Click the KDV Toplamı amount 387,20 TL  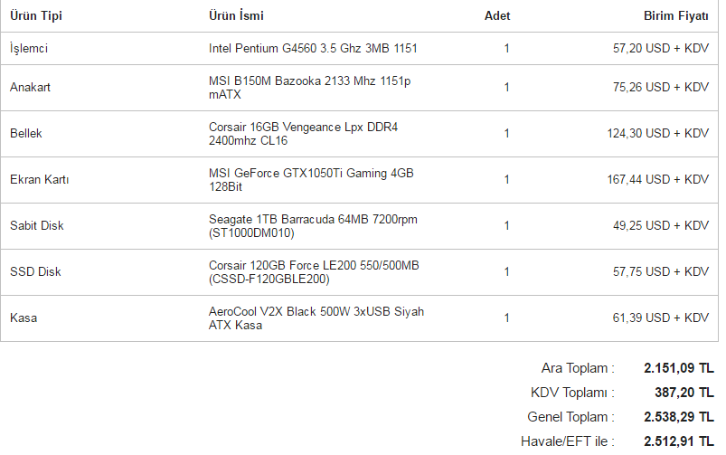[684, 393]
